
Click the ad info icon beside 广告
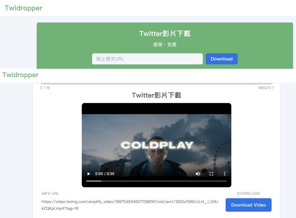point(42,87)
